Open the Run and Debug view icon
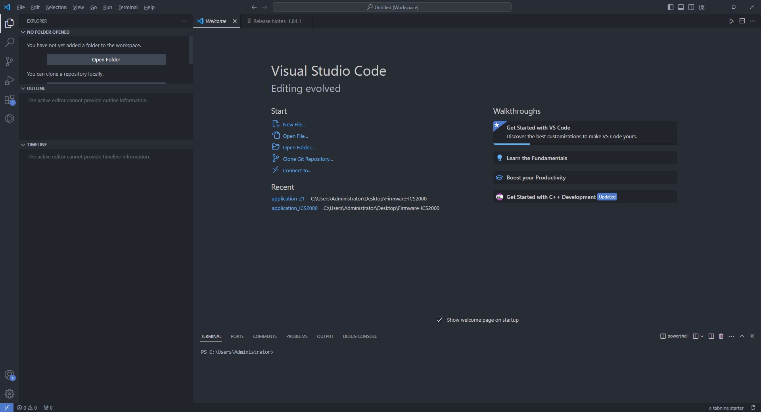Screen dimensions: 761x412 [10, 80]
